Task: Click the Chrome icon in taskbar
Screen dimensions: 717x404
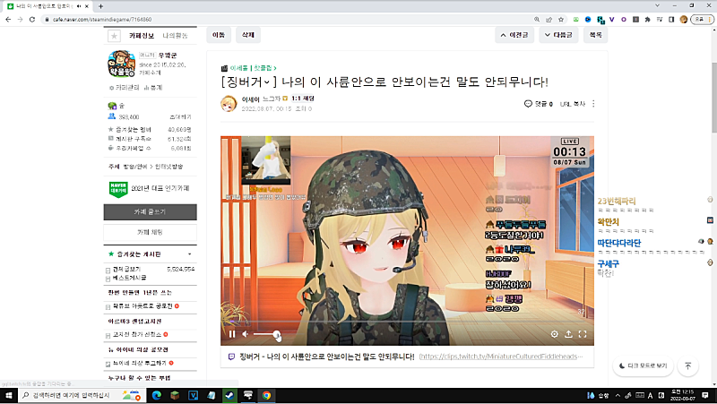Action: point(266,395)
